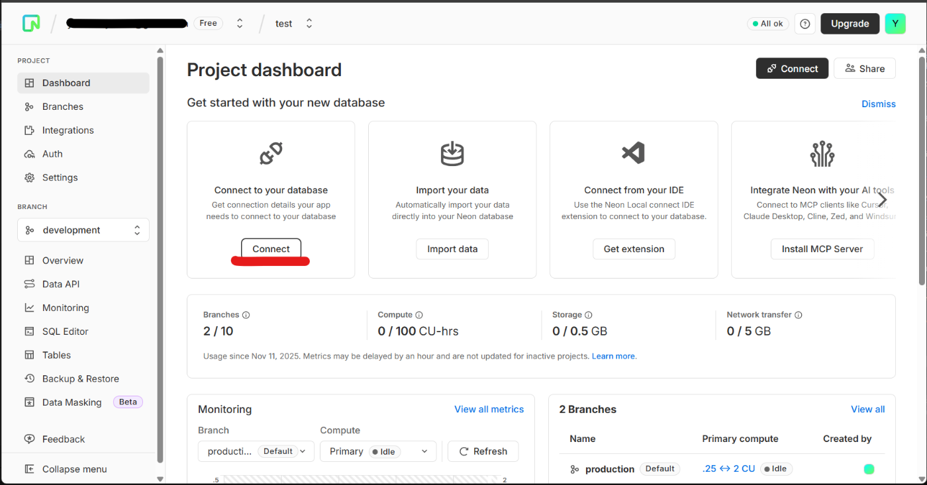The image size is (927, 485).
Task: Click the Branches info icon
Action: 246,315
